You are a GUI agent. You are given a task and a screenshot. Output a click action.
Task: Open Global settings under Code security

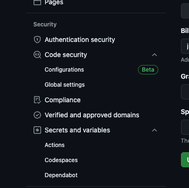[65, 85]
